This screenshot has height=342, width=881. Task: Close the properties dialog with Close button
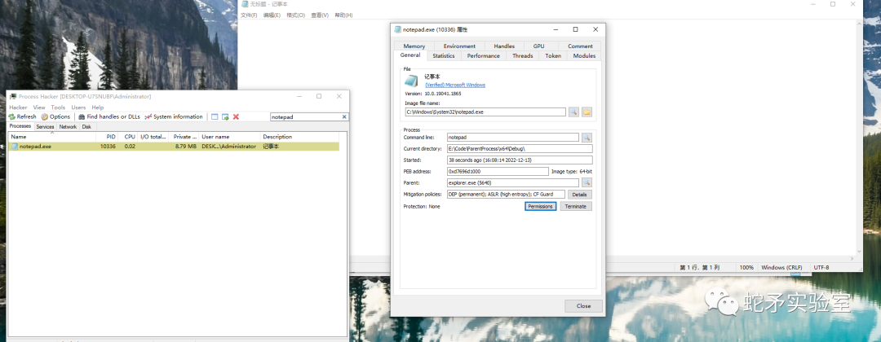pos(583,306)
